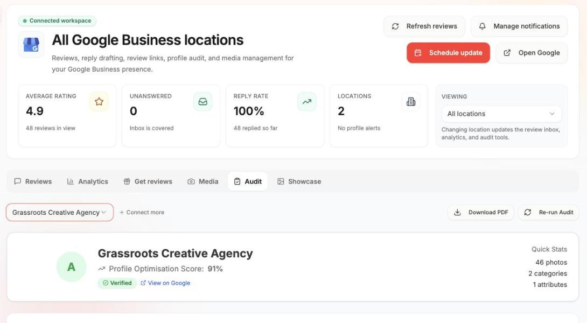Click the gift icon on Get reviews tab

[127, 181]
